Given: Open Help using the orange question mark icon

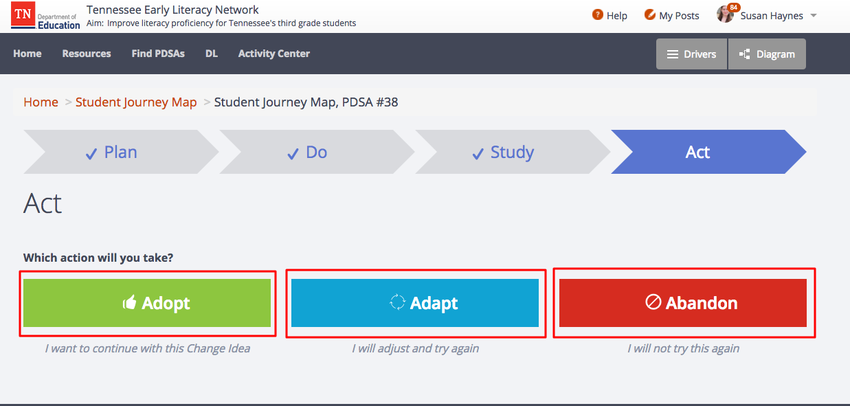Looking at the screenshot, I should 596,14.
